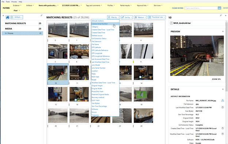Open the Items with geolocation filter
Screen dimensions: 228x144
point(49,5)
